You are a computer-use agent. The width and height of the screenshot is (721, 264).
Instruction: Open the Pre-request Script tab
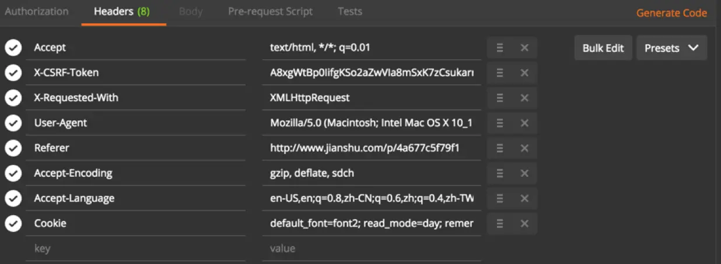(x=270, y=12)
